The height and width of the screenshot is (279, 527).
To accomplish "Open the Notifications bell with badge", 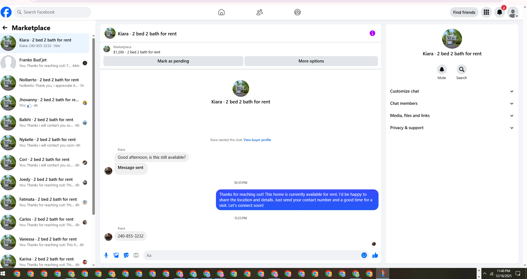I will coord(500,12).
